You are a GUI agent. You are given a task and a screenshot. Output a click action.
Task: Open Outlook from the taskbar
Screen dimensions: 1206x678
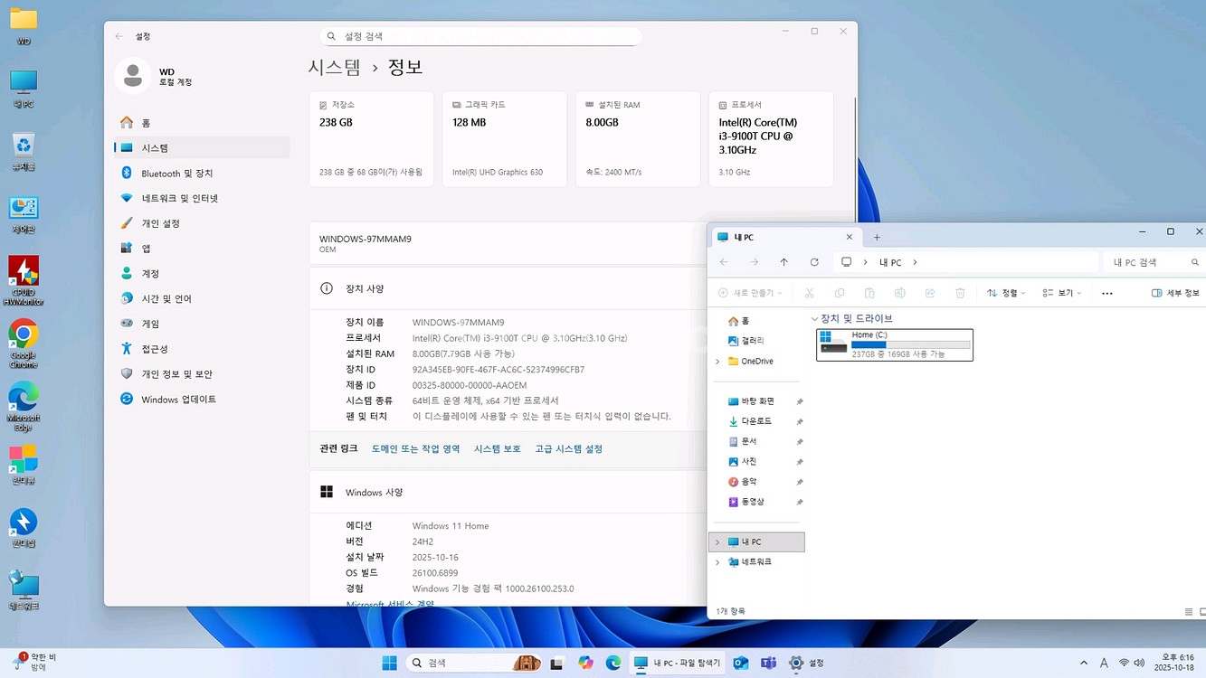tap(740, 663)
